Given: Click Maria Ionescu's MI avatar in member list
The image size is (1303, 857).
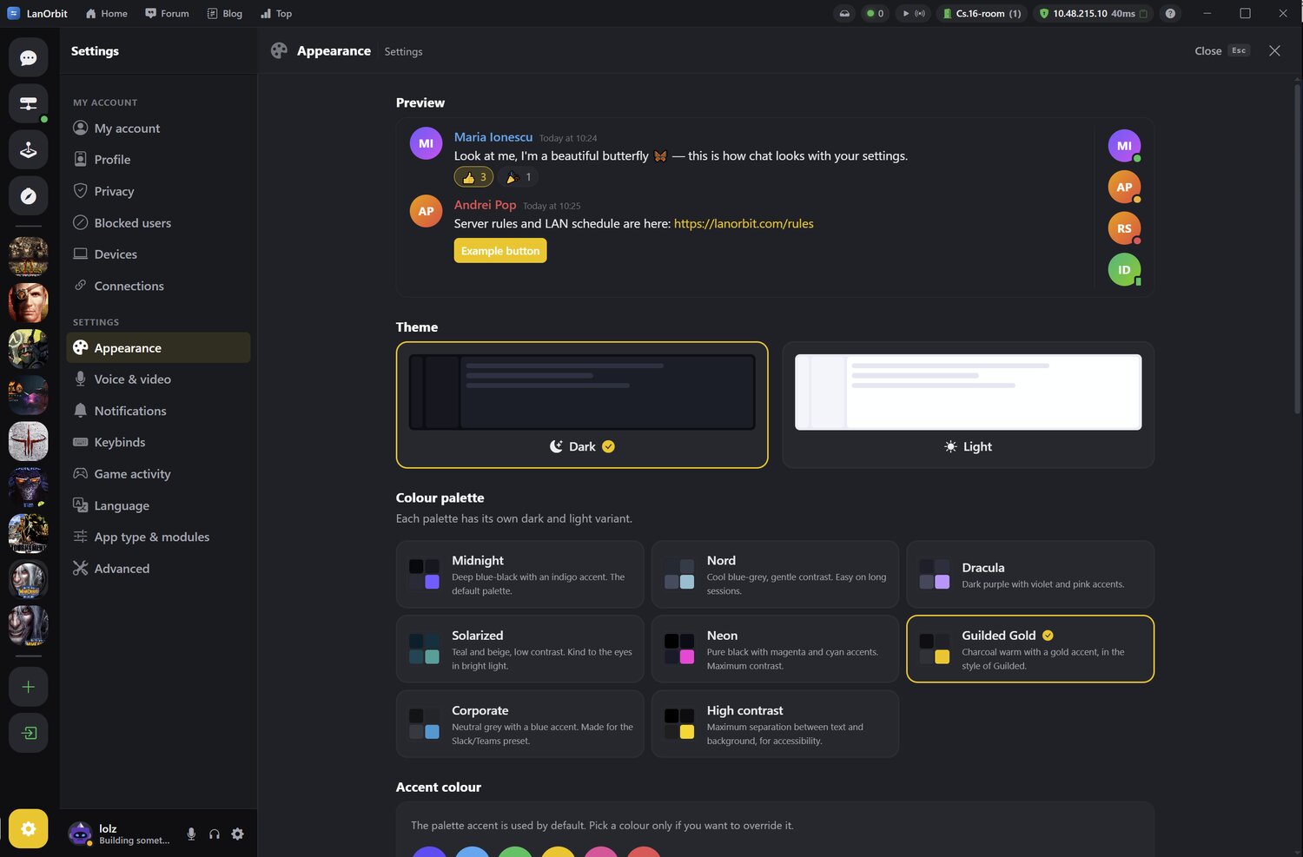Looking at the screenshot, I should [x=1124, y=146].
